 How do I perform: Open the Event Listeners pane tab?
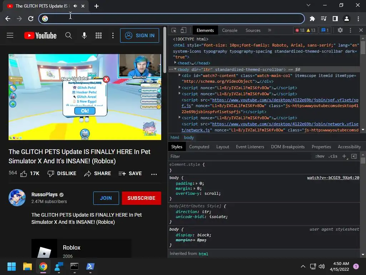pos(250,147)
